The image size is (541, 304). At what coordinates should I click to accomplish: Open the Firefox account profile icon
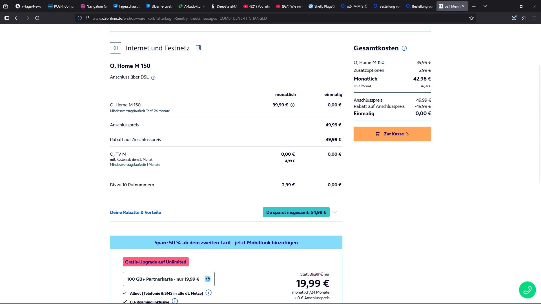pos(514,18)
